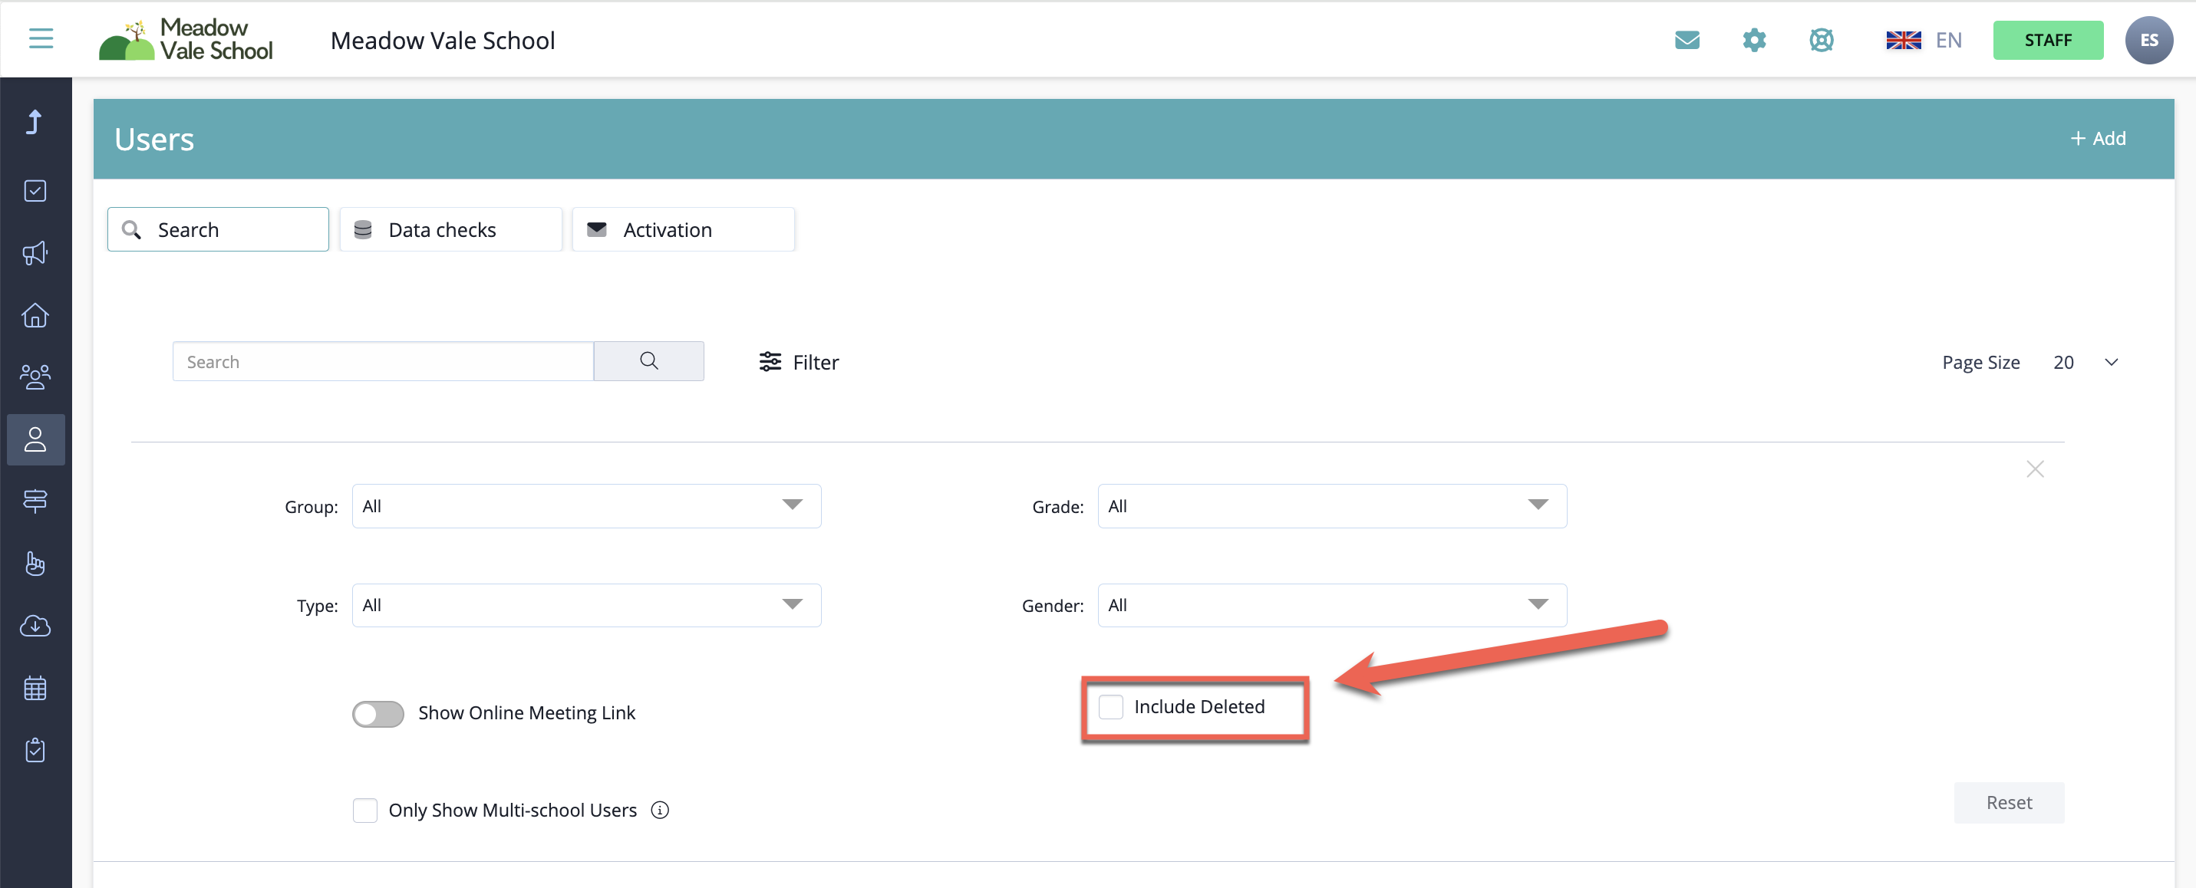Open the groups people sidebar icon
The height and width of the screenshot is (888, 2196).
(35, 377)
